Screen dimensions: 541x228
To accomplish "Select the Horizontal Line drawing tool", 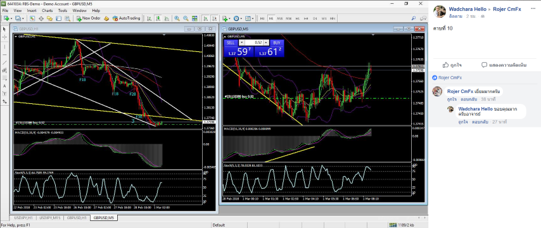I will coord(4,54).
